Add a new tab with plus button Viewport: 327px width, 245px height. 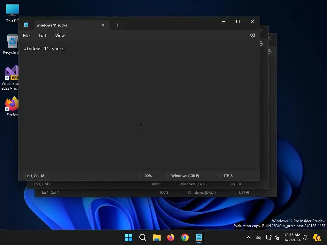point(118,25)
